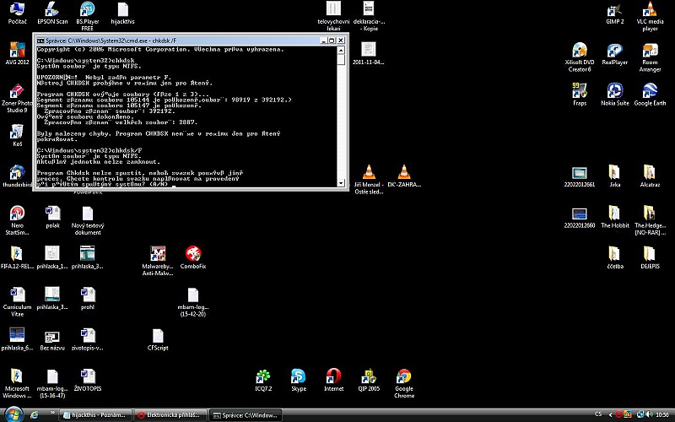Open The Hobbit folder
The height and width of the screenshot is (422, 675).
pos(615,217)
